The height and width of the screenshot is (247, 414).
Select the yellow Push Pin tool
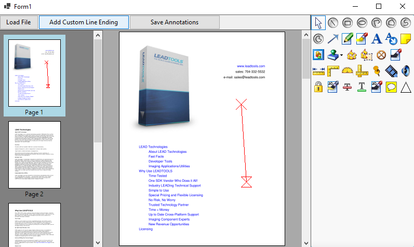click(377, 71)
